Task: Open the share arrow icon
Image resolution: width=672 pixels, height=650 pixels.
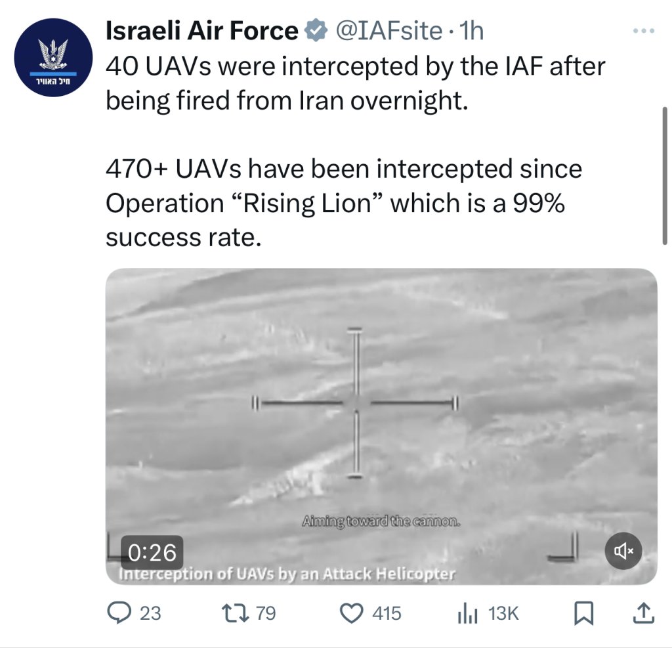Action: point(643,613)
